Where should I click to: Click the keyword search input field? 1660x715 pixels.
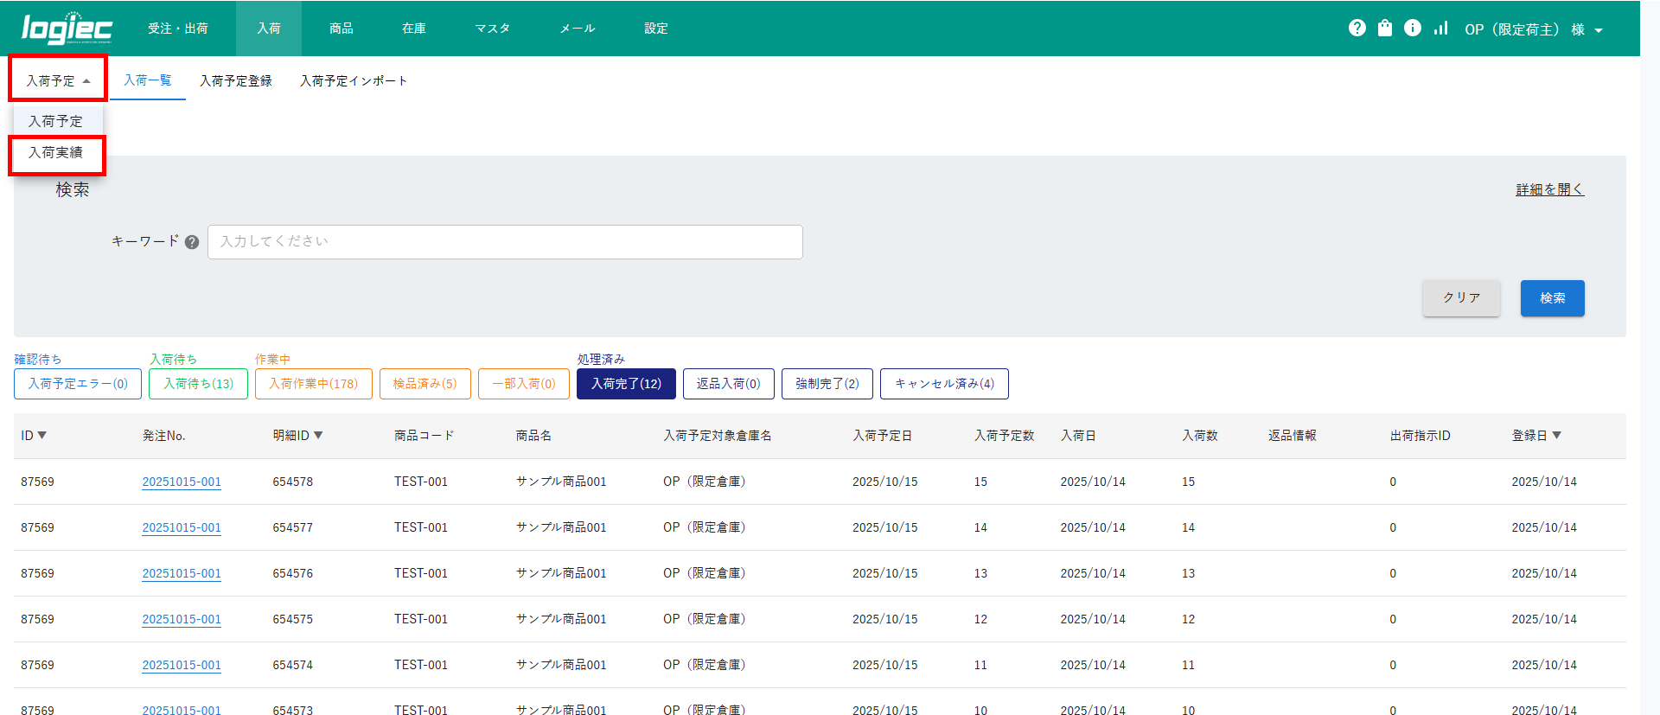coord(505,242)
